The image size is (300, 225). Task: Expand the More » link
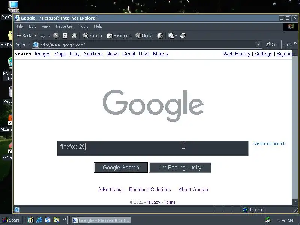click(x=160, y=54)
